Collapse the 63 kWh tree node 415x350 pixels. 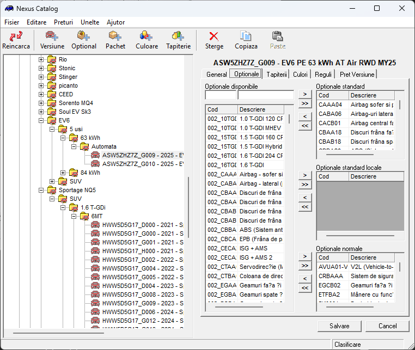[x=63, y=138]
